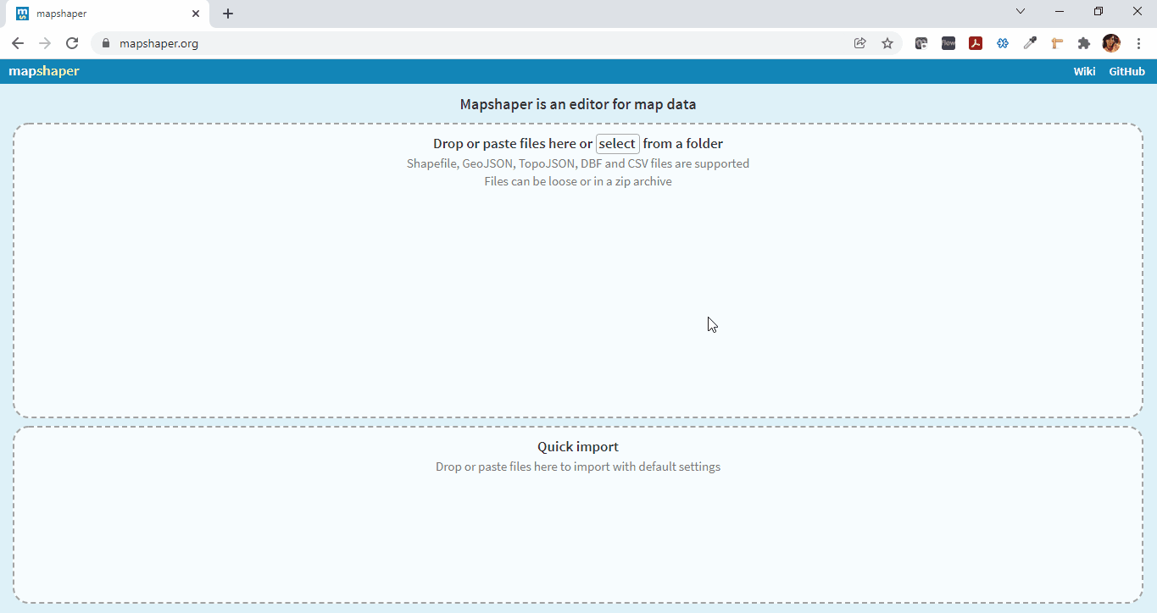This screenshot has height=613, width=1157.
Task: Open the Chrome profile avatar
Action: click(1111, 43)
